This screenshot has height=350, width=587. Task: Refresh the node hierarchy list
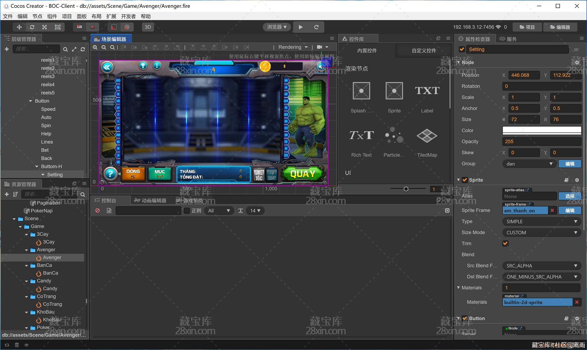(83, 49)
